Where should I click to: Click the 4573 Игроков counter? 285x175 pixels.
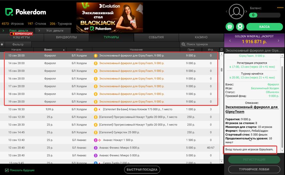tap(13, 24)
